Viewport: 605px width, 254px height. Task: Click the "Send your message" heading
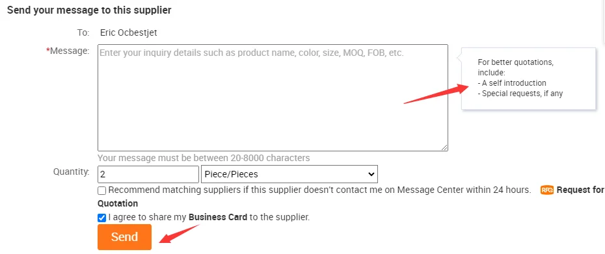point(89,10)
